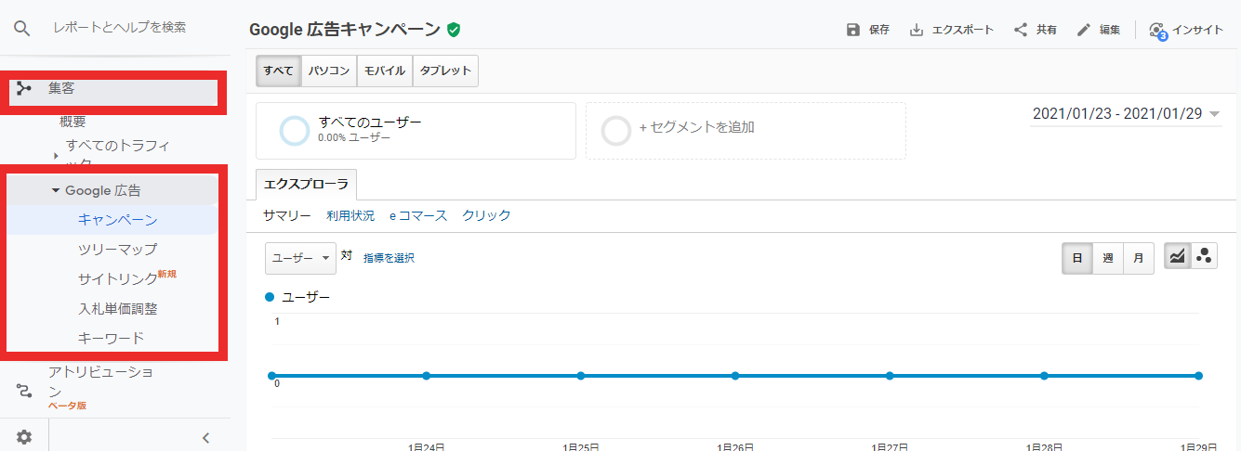Click the エクスポート download icon
1241x451 pixels.
point(917,30)
